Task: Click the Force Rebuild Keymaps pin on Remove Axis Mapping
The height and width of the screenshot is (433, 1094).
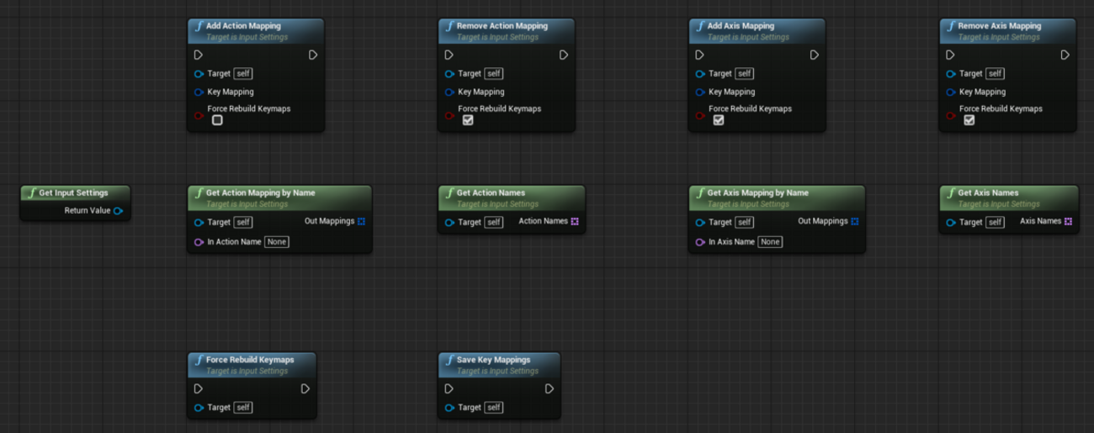Action: (x=952, y=115)
